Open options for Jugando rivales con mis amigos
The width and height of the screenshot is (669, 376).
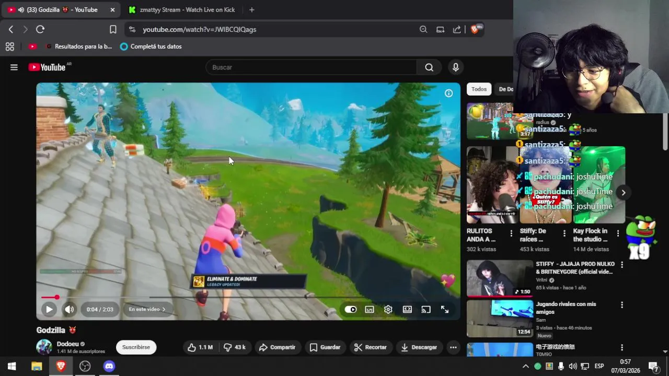pos(622,304)
